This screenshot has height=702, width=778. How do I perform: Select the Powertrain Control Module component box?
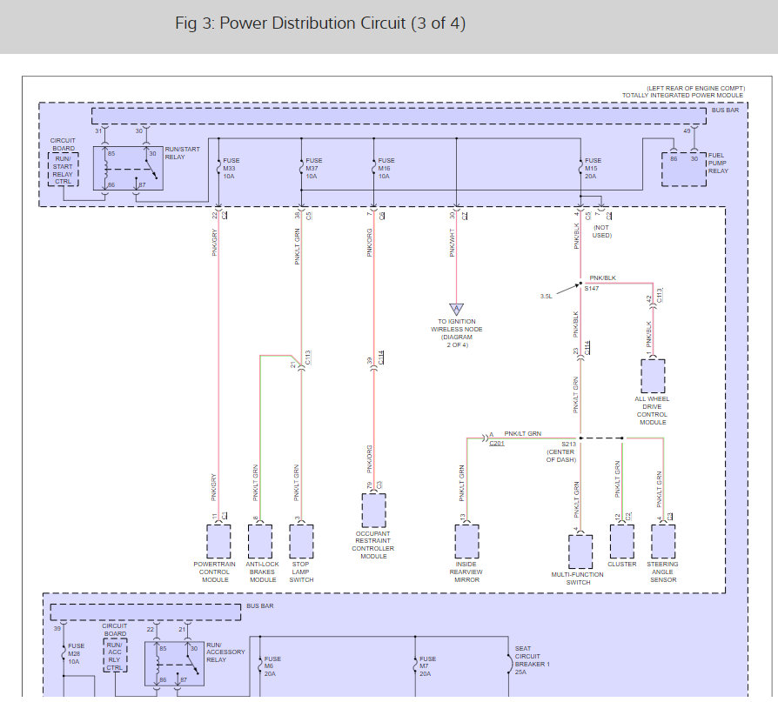coord(218,541)
